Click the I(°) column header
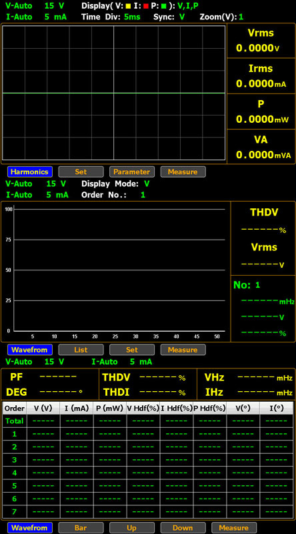Image resolution: width=296 pixels, height=534 pixels. [x=276, y=408]
